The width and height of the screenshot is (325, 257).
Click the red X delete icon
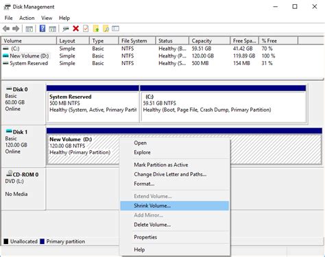pos(75,29)
